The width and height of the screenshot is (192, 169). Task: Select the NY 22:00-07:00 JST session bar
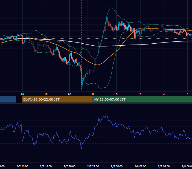[142, 99]
